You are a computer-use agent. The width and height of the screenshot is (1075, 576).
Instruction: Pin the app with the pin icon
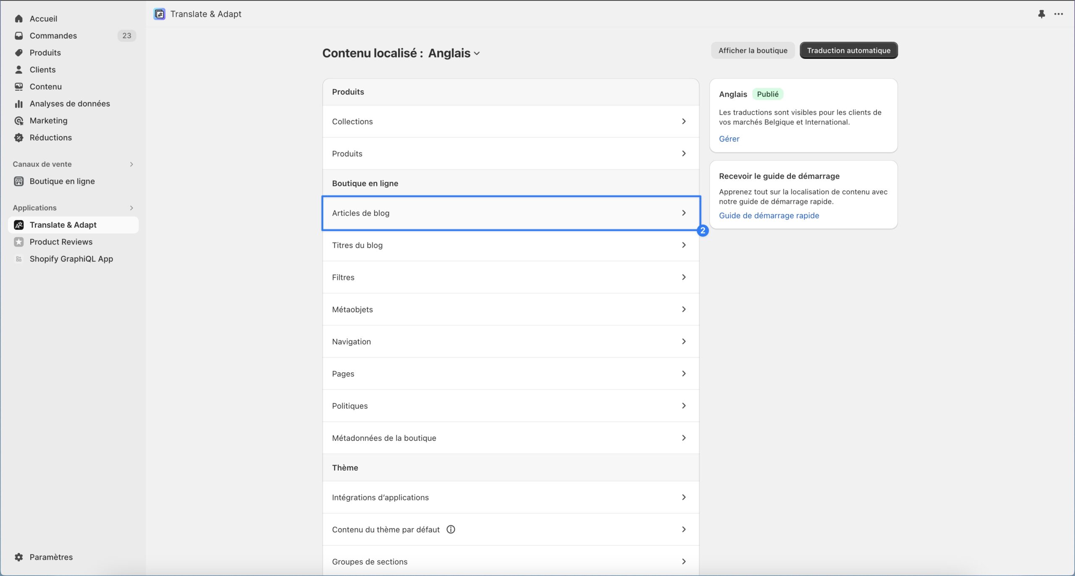coord(1041,14)
